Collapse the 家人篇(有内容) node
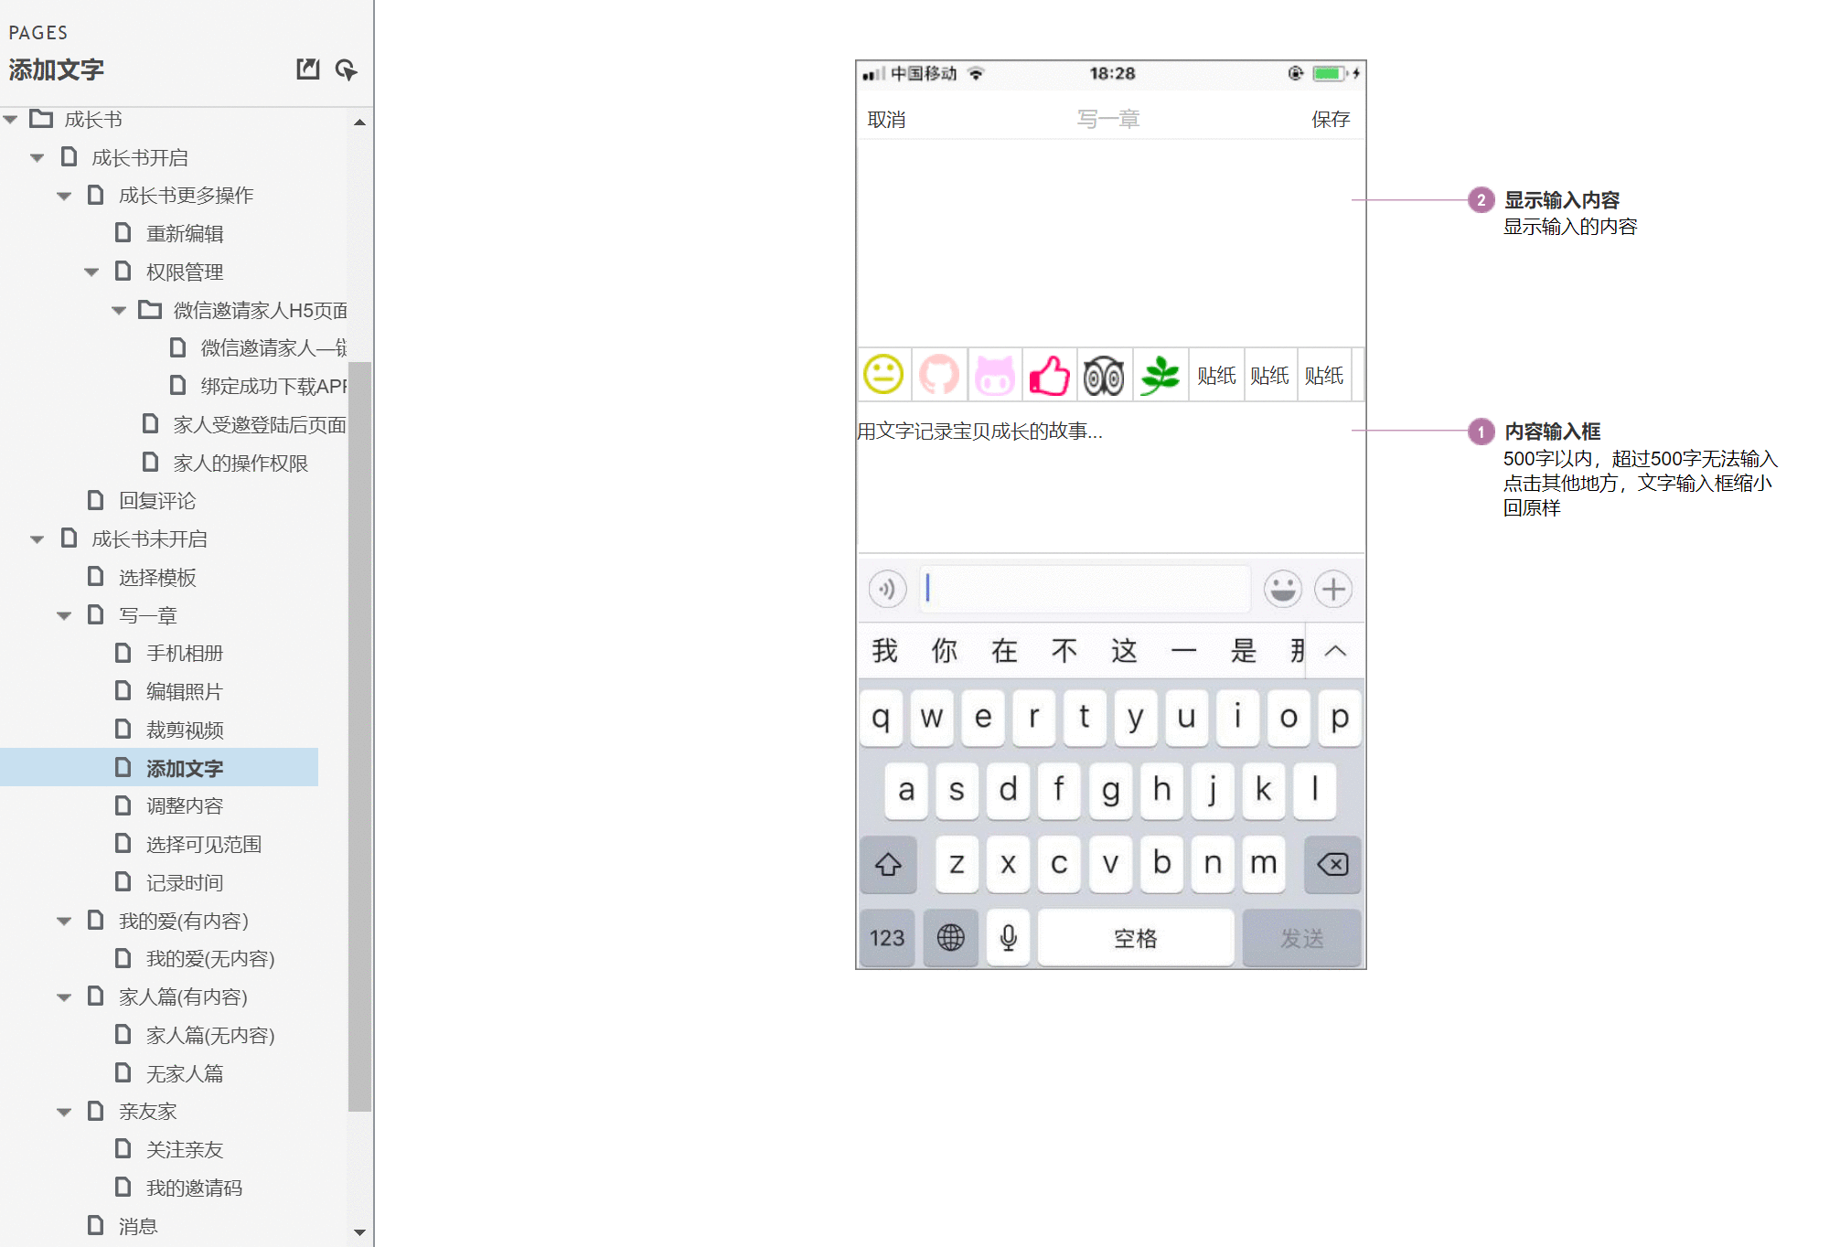The width and height of the screenshot is (1829, 1247). pyautogui.click(x=65, y=997)
